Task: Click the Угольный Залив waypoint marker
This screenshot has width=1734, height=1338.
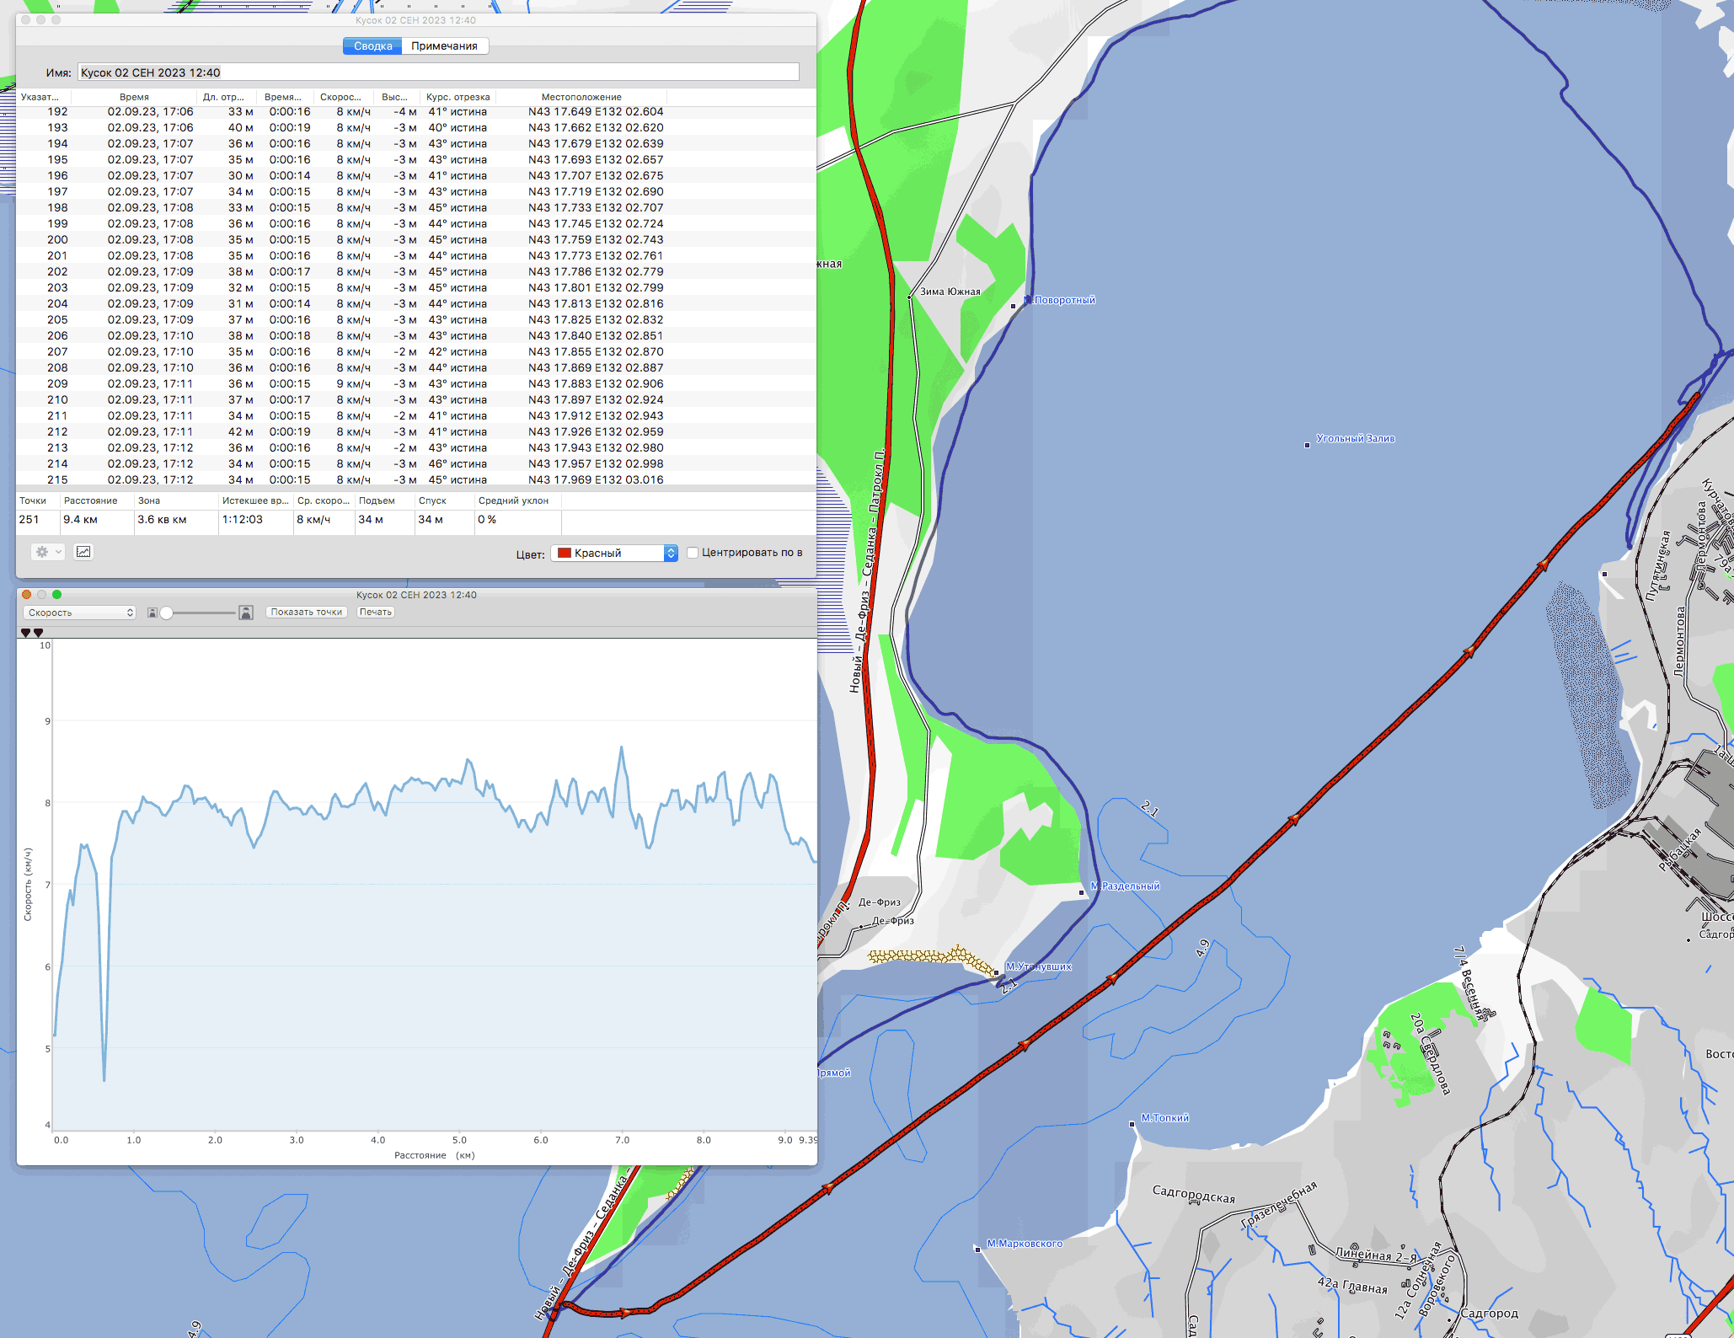Action: point(1307,445)
